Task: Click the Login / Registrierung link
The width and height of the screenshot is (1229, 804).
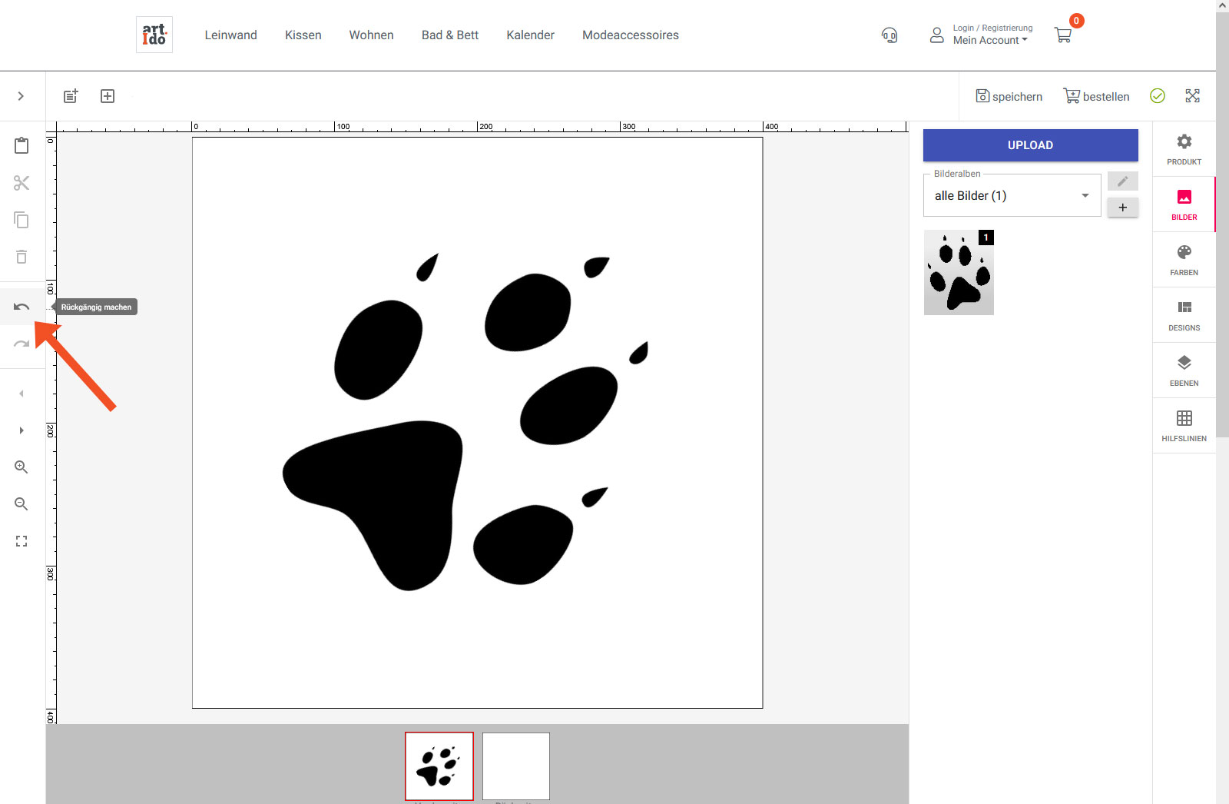Action: point(992,28)
